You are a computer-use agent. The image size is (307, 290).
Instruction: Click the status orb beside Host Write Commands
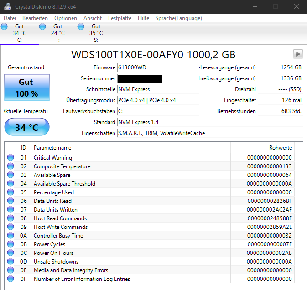[x=10, y=227]
